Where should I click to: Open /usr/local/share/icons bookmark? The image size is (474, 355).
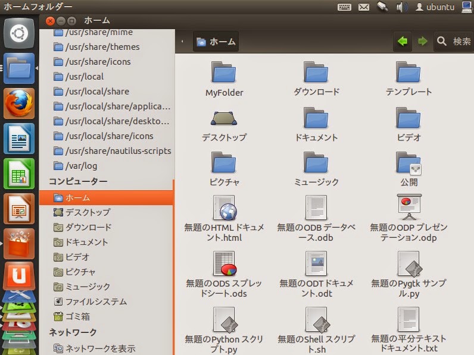107,136
